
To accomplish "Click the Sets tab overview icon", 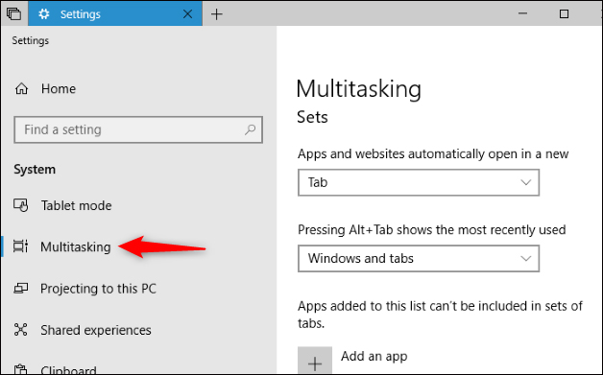I will point(14,14).
